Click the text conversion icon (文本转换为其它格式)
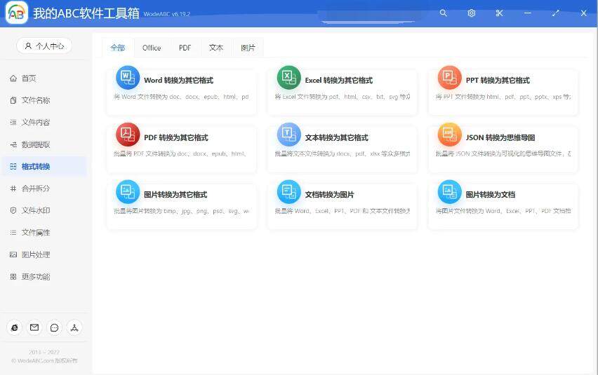Viewport: 598px width, 375px height. pos(288,135)
